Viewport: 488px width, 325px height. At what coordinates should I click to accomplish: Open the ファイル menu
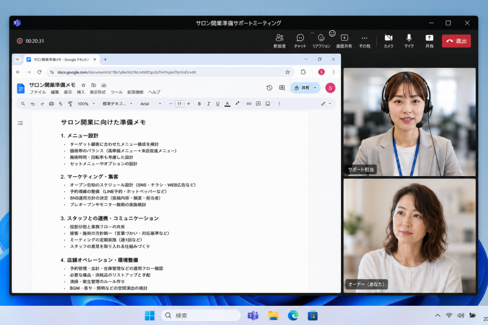click(x=38, y=92)
